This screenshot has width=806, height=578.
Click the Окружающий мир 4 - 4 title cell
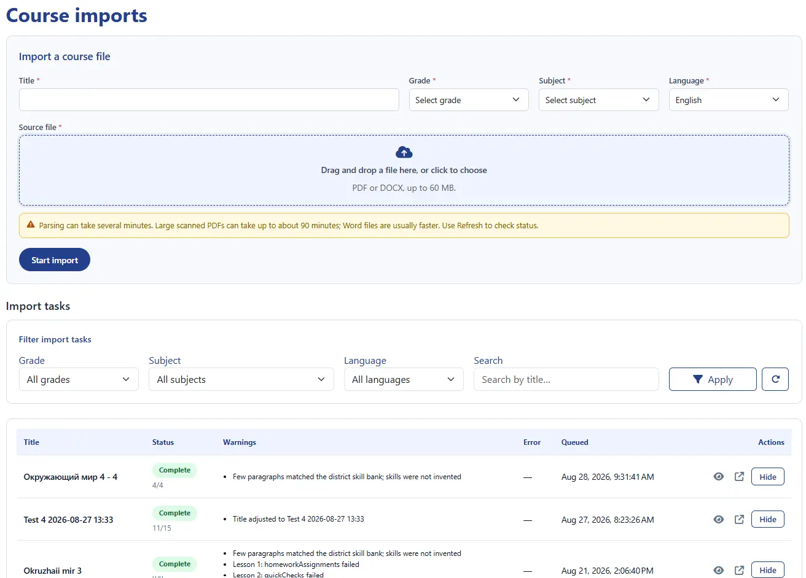click(x=71, y=477)
